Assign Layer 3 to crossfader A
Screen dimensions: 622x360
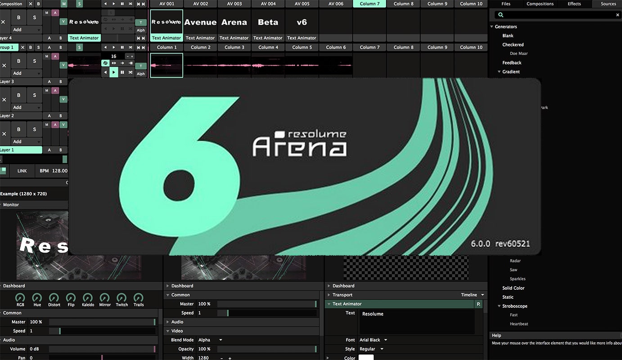50,81
